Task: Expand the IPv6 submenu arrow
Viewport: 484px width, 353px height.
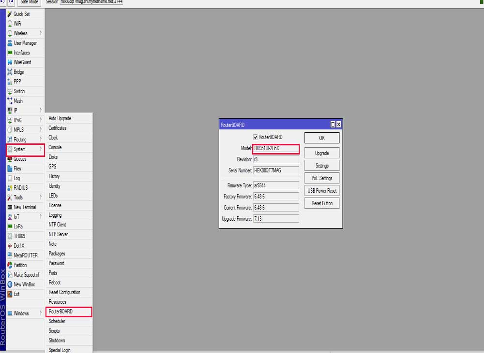Action: 41,120
